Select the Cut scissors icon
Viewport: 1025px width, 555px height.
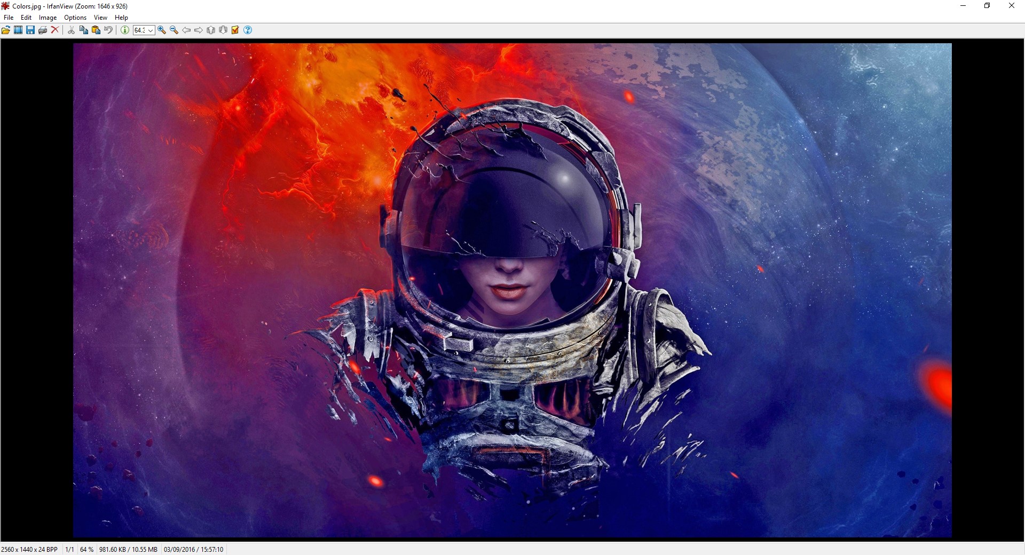pyautogui.click(x=71, y=30)
